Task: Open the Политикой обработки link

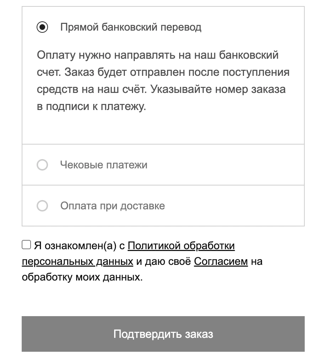Action: (181, 246)
